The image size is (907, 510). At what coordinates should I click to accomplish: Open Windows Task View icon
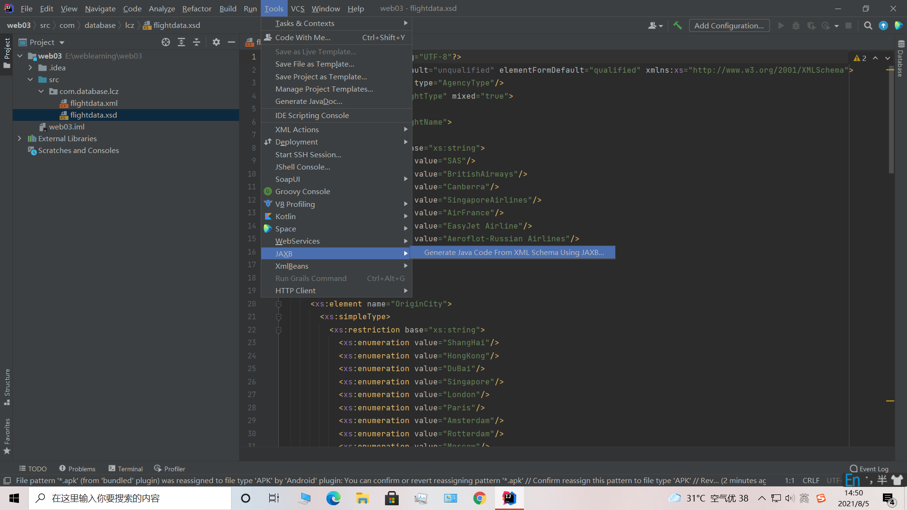click(x=274, y=498)
